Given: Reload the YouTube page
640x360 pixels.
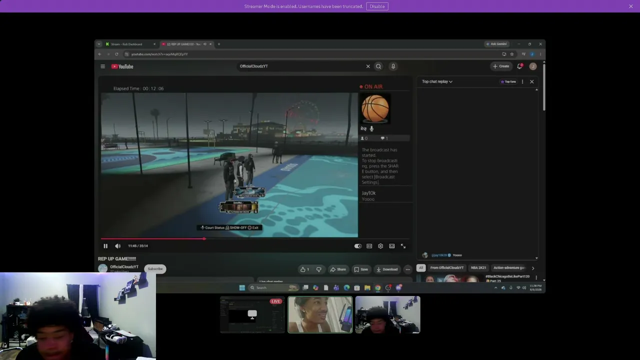Looking at the screenshot, I should point(116,54).
